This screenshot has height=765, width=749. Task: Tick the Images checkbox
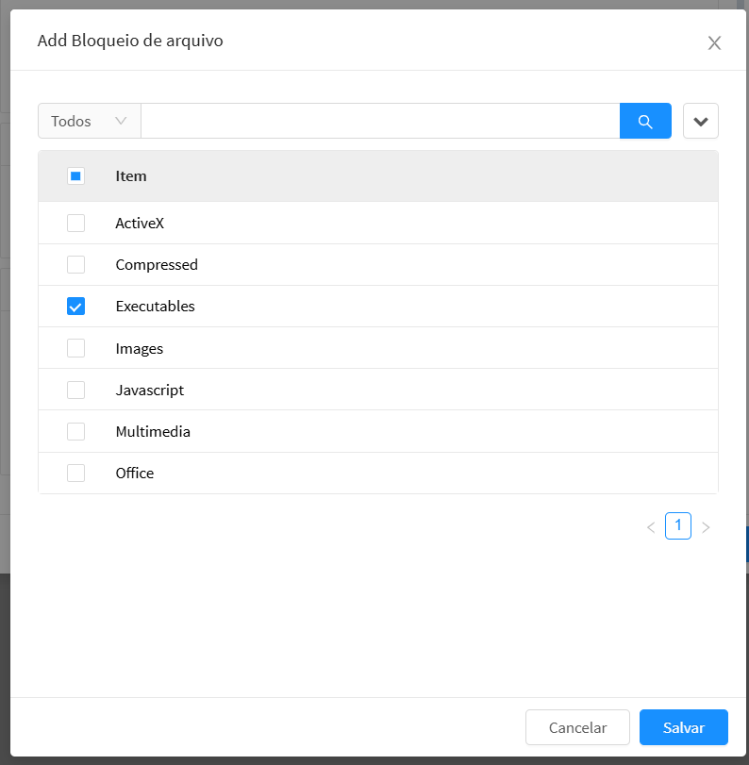76,348
